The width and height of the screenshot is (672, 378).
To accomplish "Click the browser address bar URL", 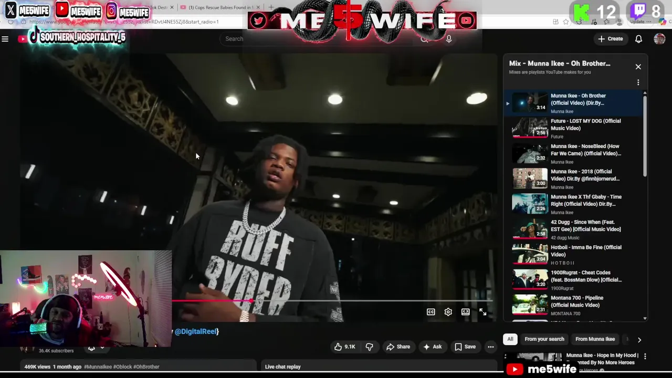I will point(124,22).
